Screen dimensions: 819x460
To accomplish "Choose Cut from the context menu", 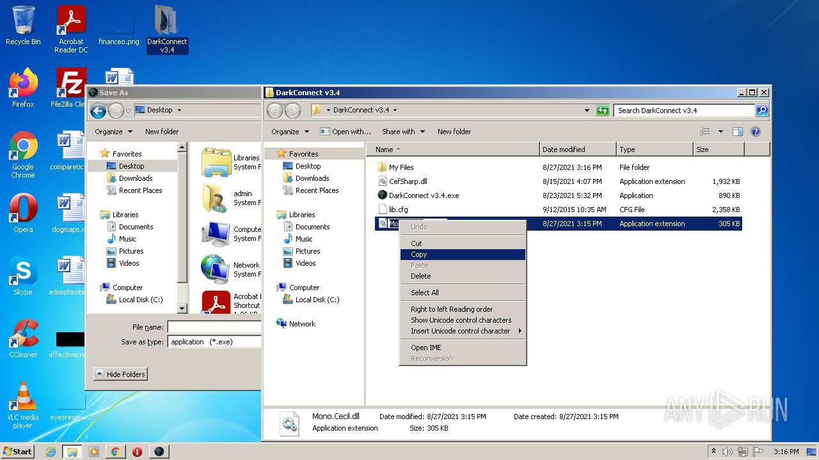I will [x=463, y=243].
